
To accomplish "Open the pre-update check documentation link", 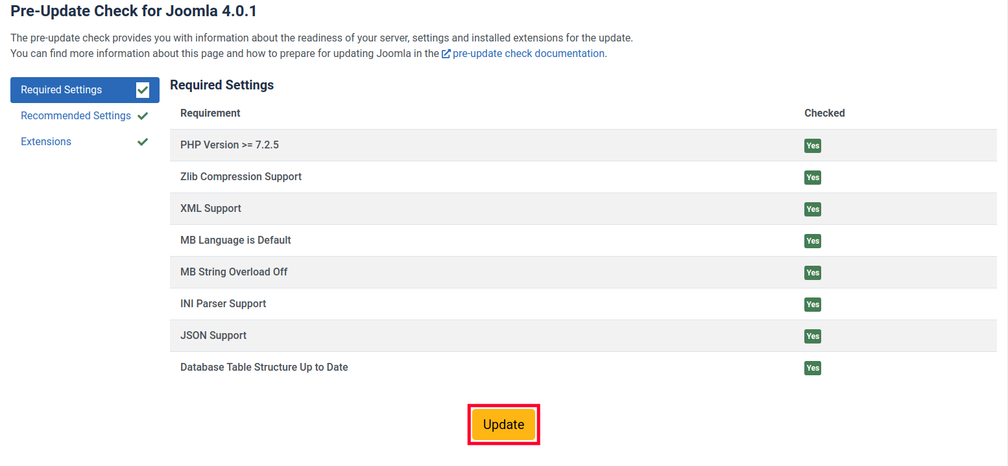I will [x=529, y=54].
